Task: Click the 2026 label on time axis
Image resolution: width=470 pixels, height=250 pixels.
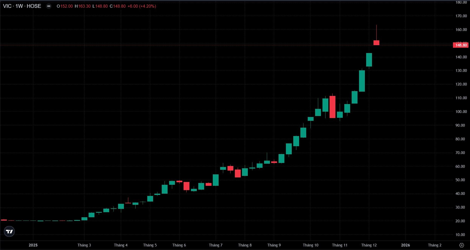Action: point(405,245)
